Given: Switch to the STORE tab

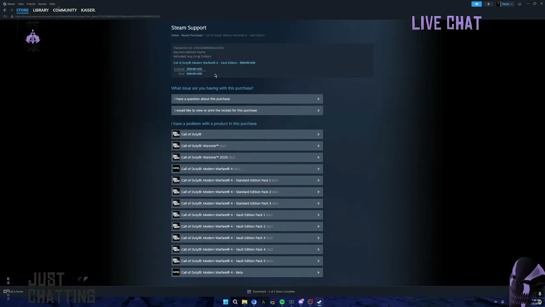Looking at the screenshot, I should [23, 10].
